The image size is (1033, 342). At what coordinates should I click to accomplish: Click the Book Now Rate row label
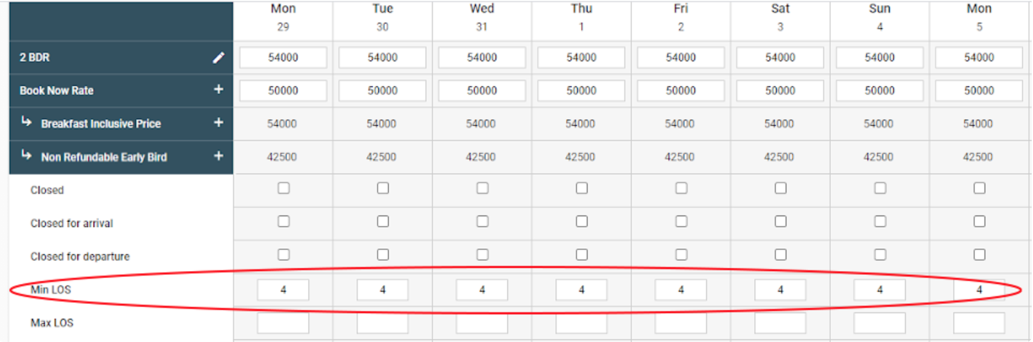click(57, 90)
